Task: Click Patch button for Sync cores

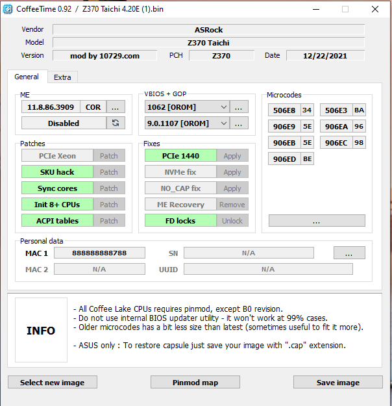Action: tap(109, 188)
